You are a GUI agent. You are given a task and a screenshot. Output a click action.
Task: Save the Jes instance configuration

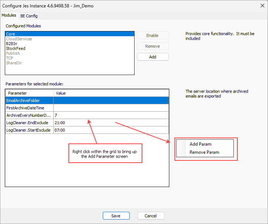click(x=116, y=216)
